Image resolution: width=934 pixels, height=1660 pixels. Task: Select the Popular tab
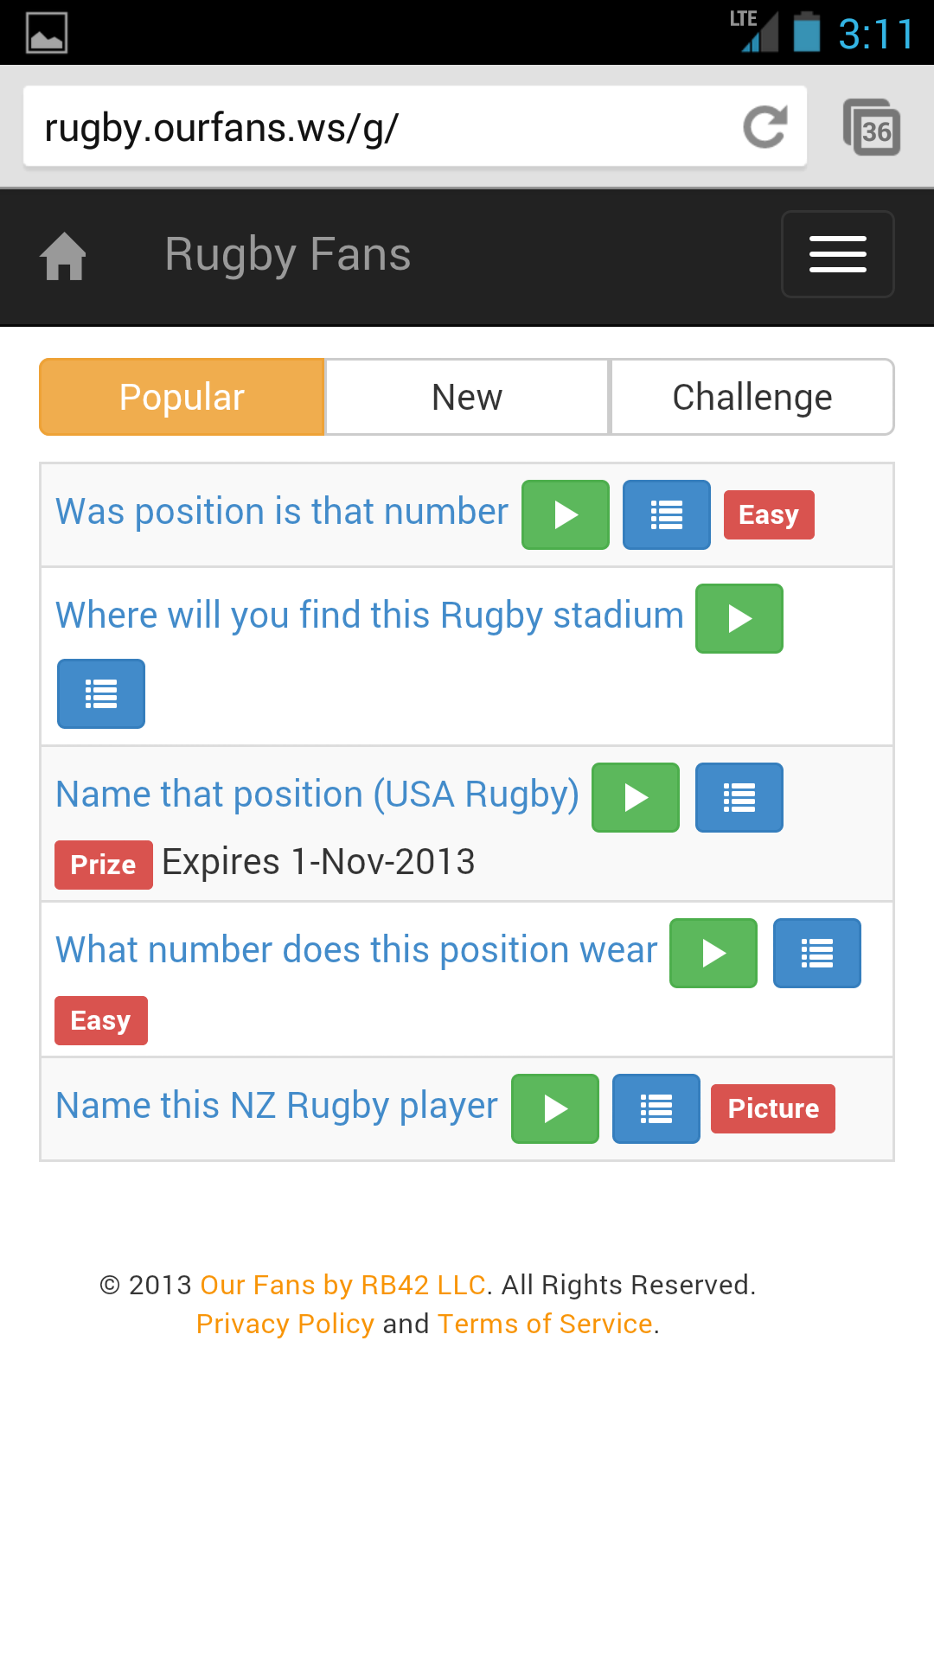coord(182,396)
